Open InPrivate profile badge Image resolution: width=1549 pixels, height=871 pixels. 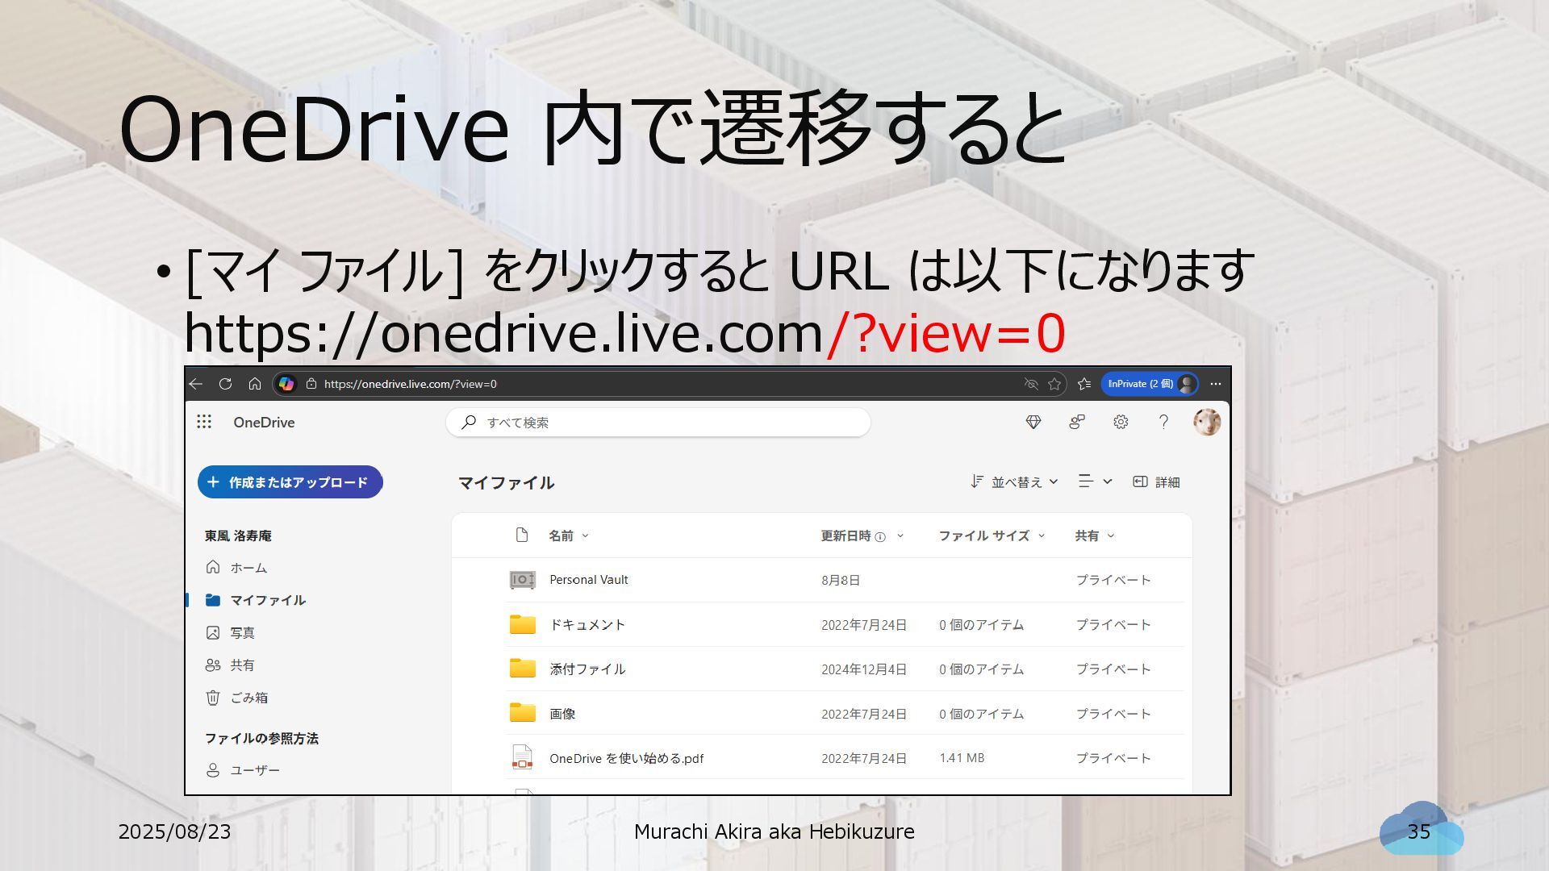[x=1150, y=384]
